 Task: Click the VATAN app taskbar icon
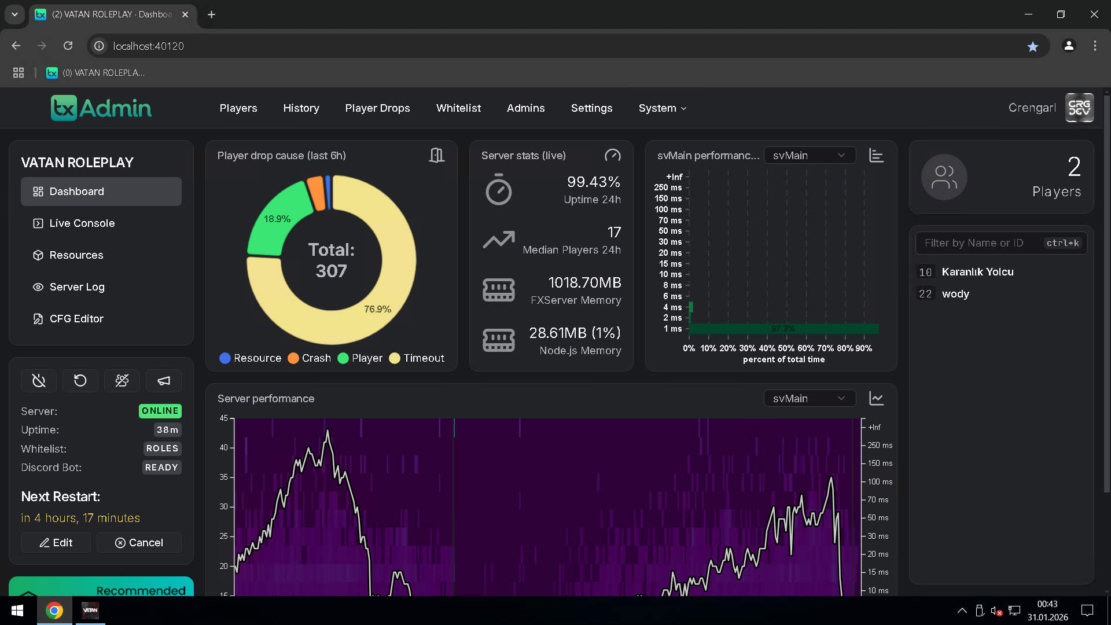click(x=90, y=611)
